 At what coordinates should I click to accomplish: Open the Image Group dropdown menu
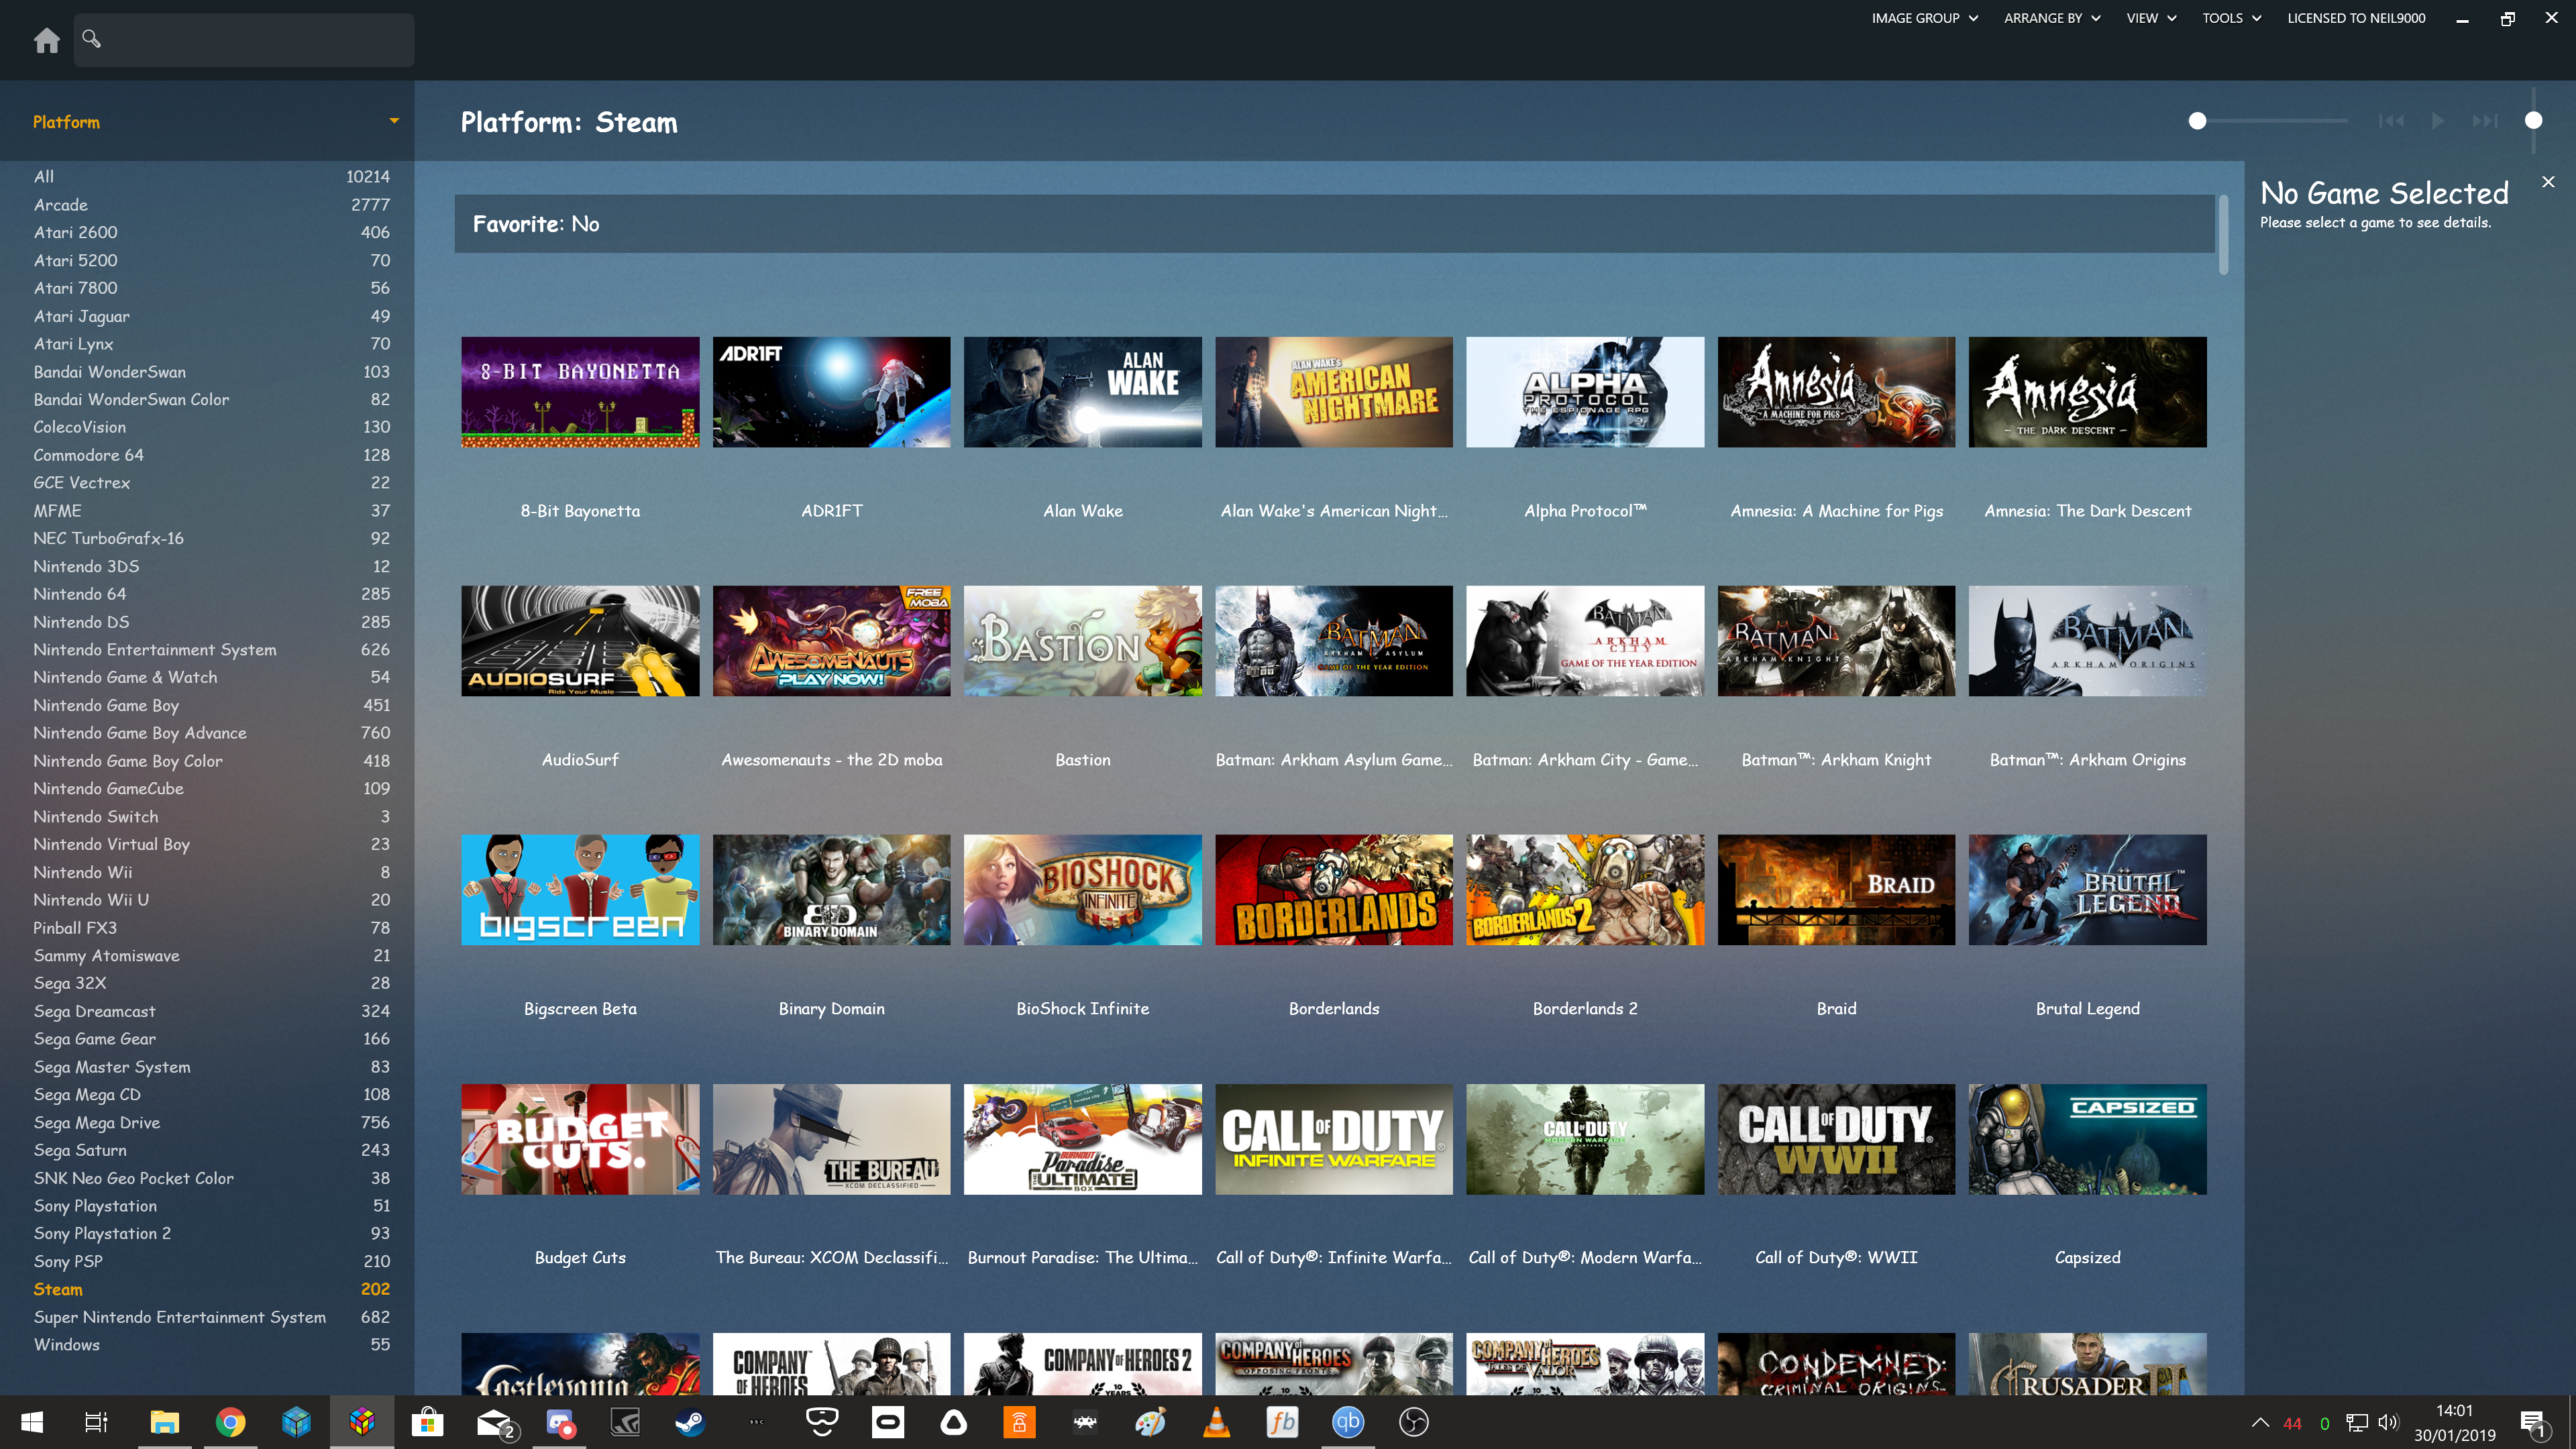1924,18
